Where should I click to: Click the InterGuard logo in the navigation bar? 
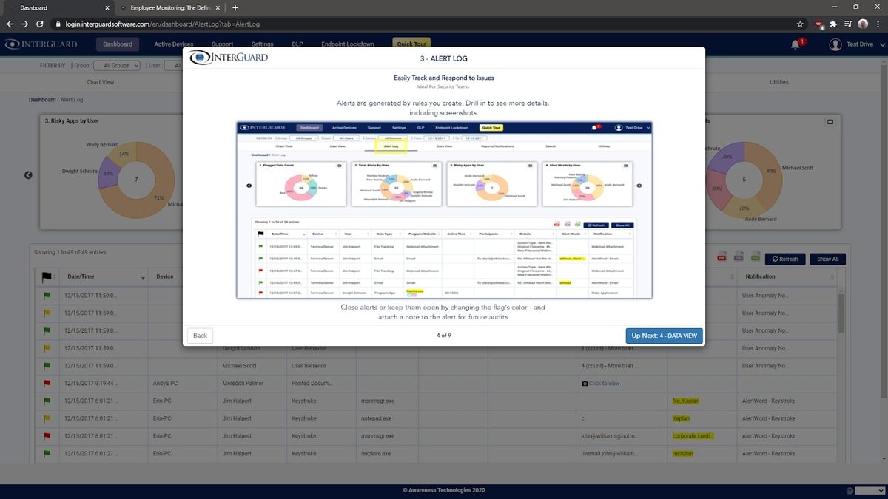(42, 44)
